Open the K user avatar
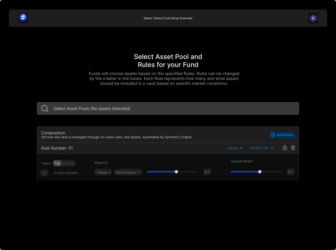This screenshot has height=250, width=336. click(x=313, y=18)
